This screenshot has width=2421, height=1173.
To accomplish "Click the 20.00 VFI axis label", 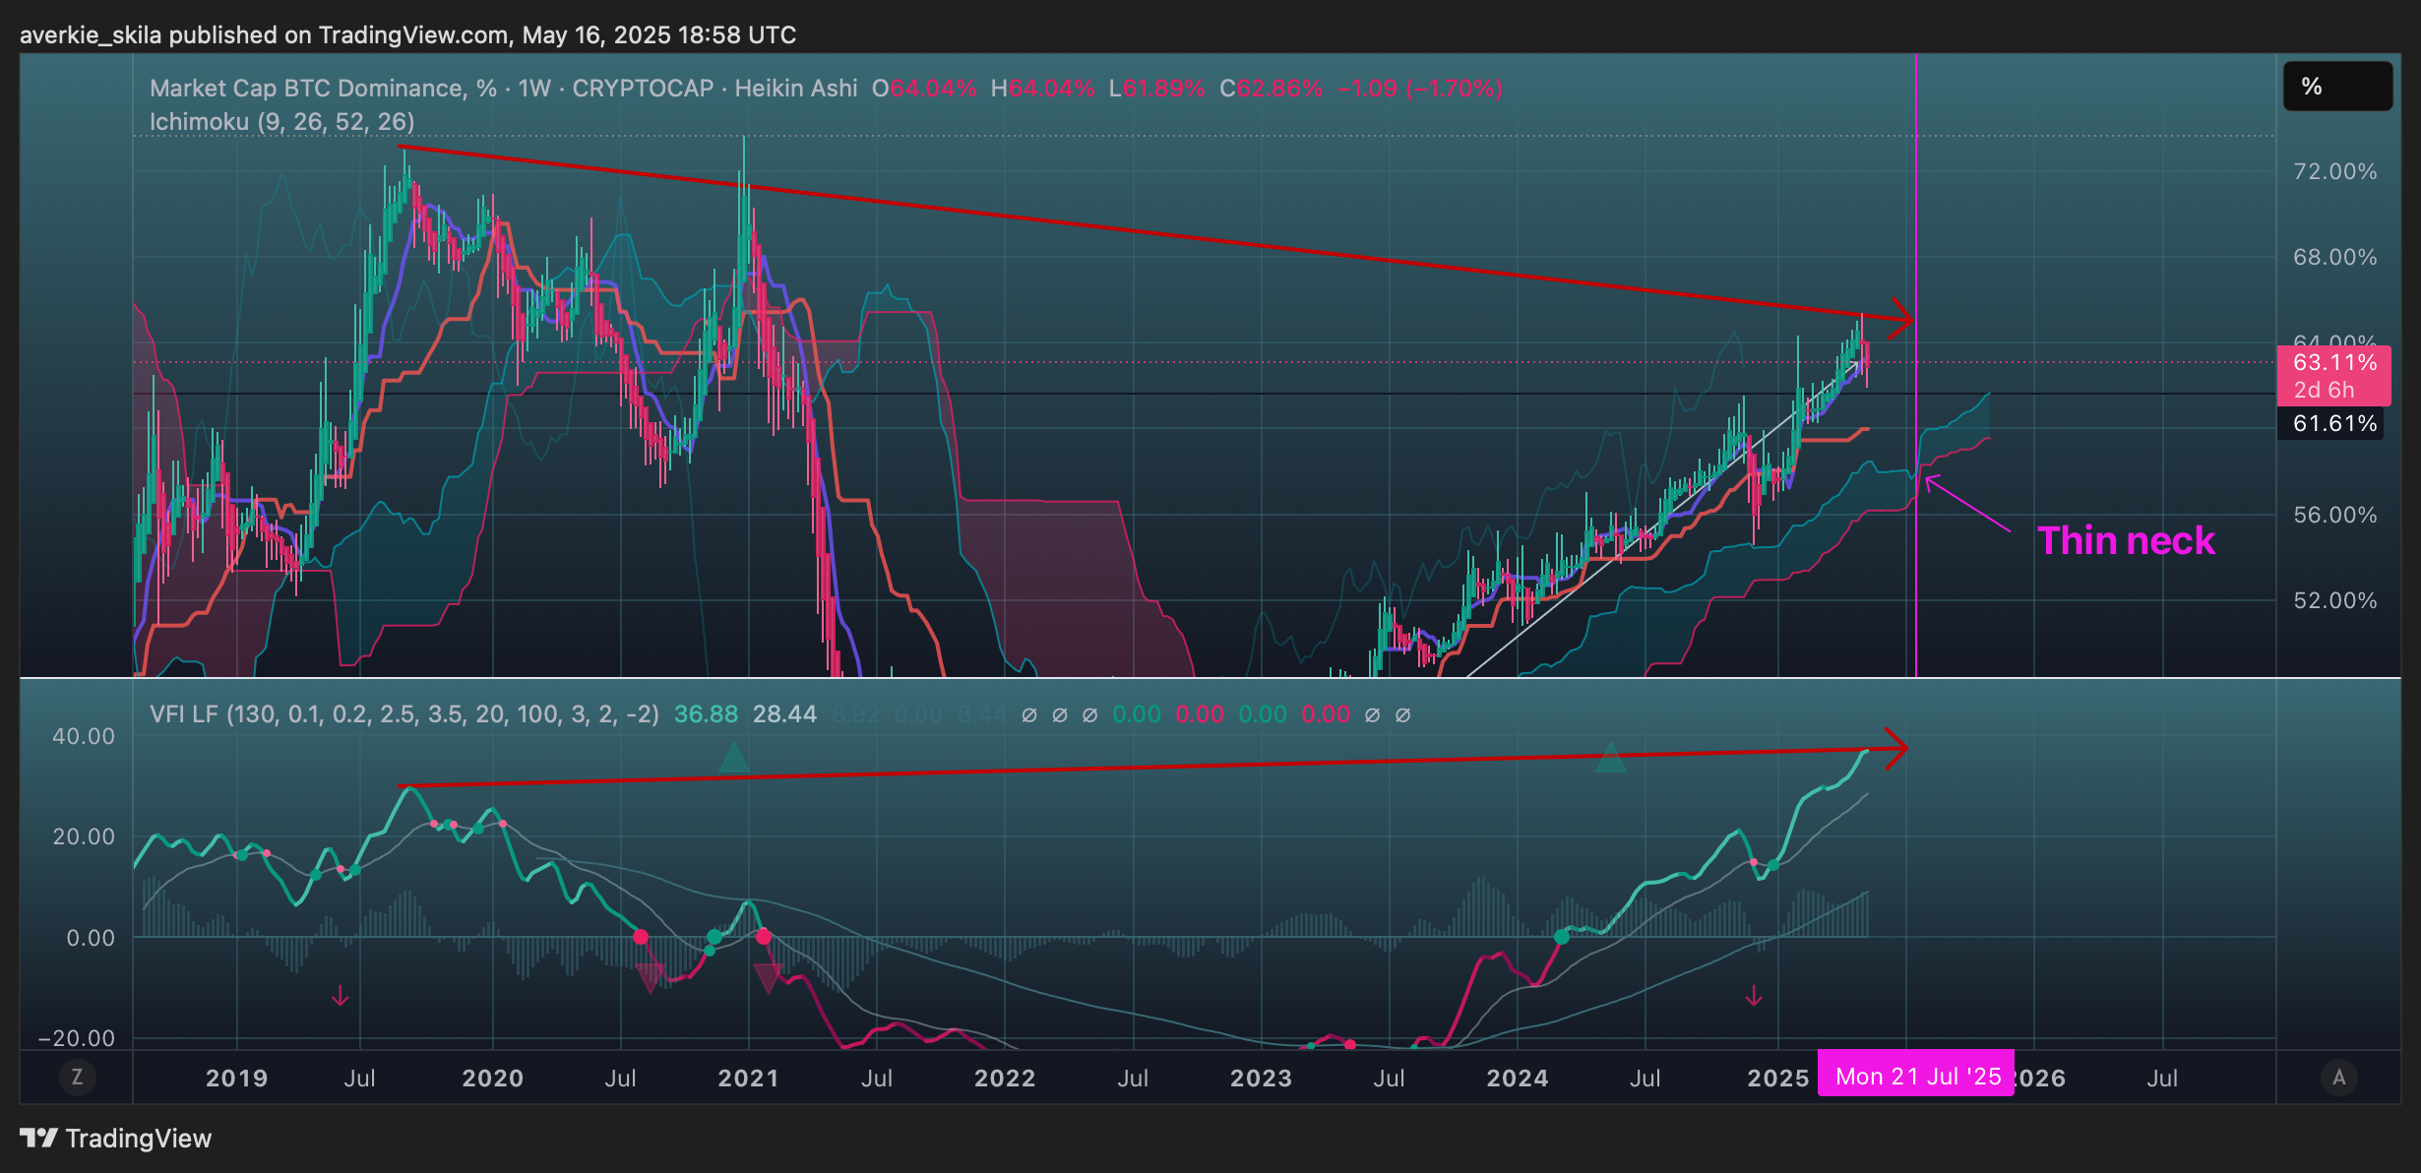I will [x=83, y=836].
